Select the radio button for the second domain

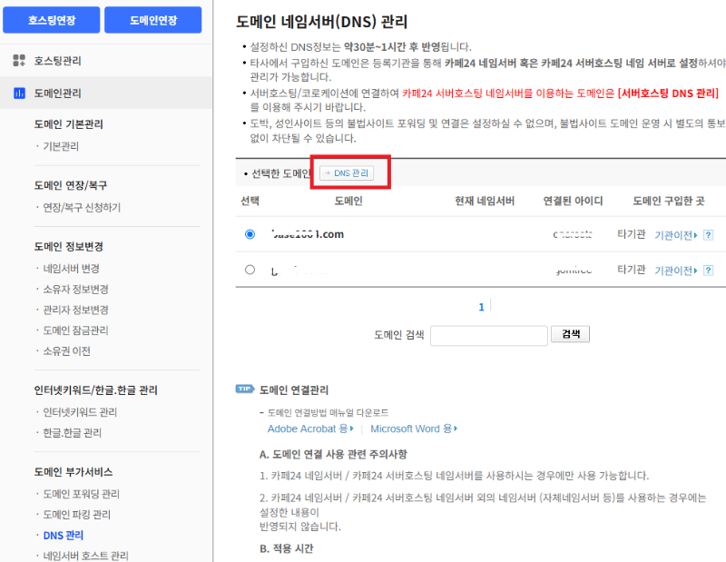coord(250,270)
